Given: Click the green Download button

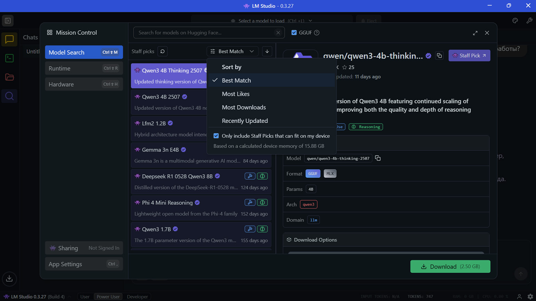Looking at the screenshot, I should (x=450, y=267).
